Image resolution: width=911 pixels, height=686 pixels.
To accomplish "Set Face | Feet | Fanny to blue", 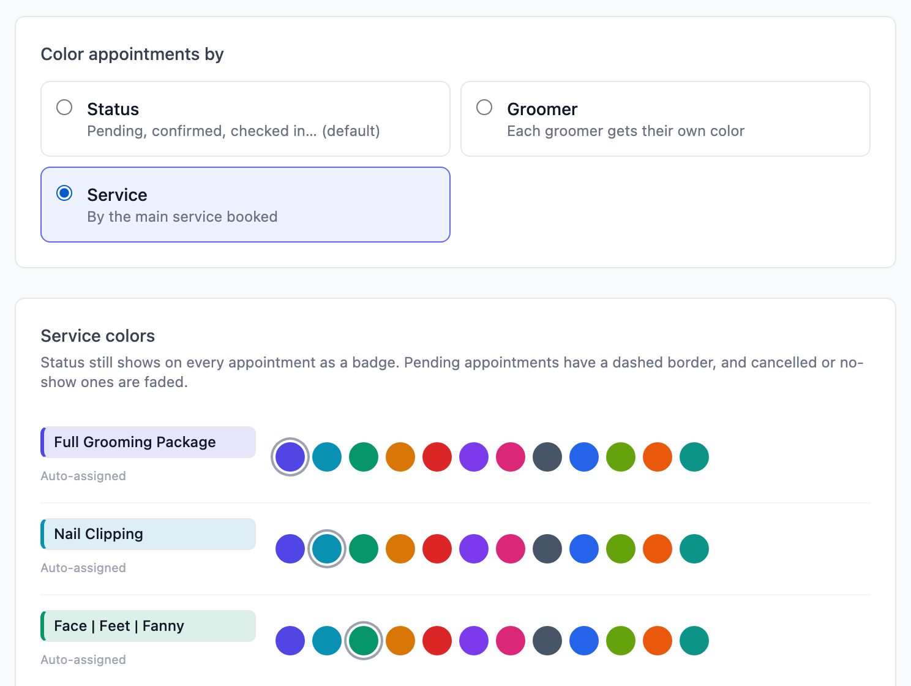I will coord(584,641).
